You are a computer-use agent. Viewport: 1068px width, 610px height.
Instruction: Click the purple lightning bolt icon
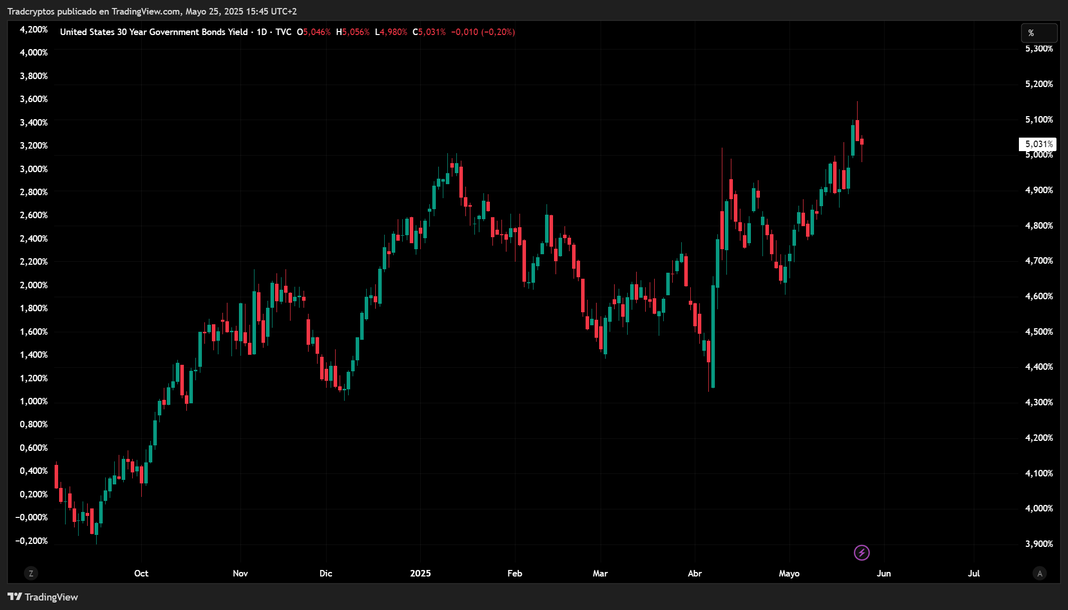click(x=862, y=552)
